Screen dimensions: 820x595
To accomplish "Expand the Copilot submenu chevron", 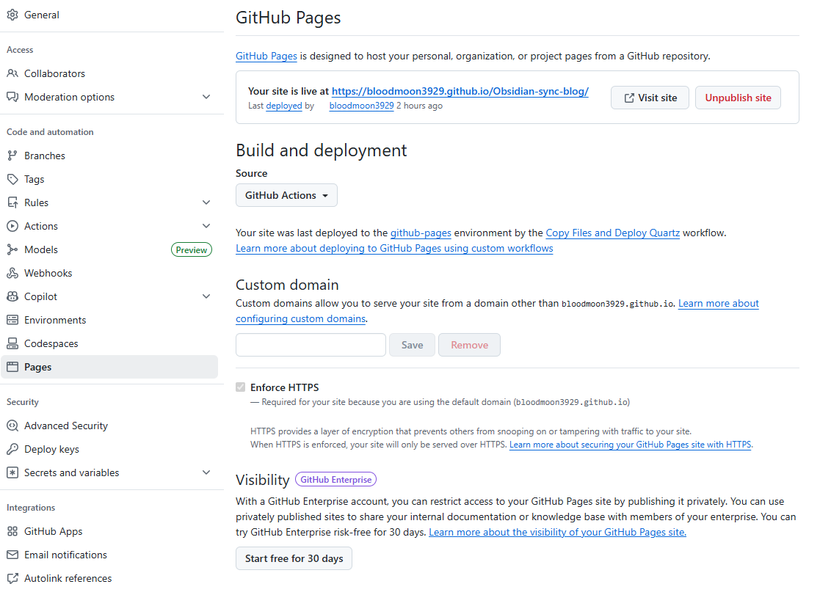I will 206,297.
